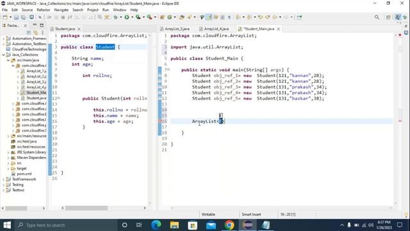410x231 pixels.
Task: Open the Run button dropdown arrow
Action: tap(133, 17)
